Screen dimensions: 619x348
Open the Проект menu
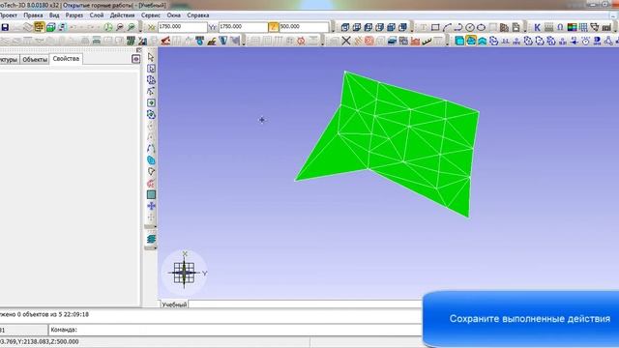pyautogui.click(x=9, y=15)
